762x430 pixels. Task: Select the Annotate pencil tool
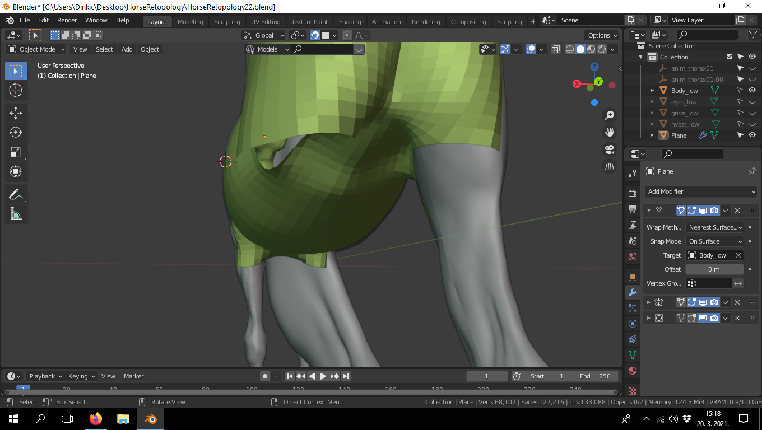tap(16, 194)
